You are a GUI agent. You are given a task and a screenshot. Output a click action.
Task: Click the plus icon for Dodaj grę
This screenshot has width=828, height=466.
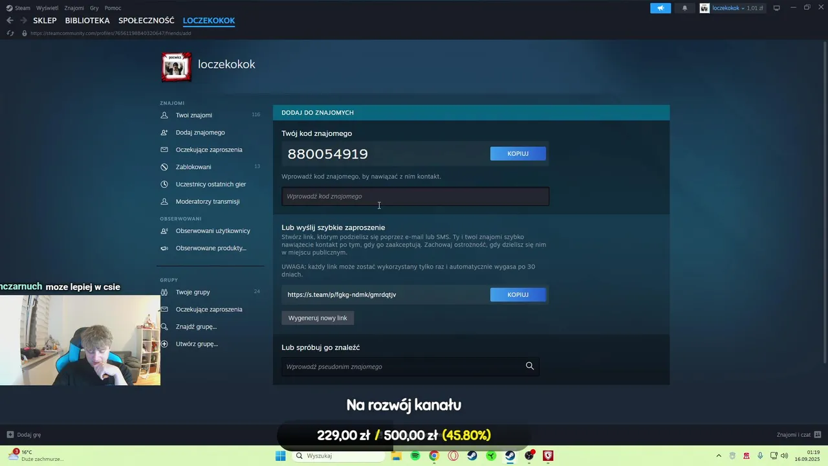click(x=10, y=435)
